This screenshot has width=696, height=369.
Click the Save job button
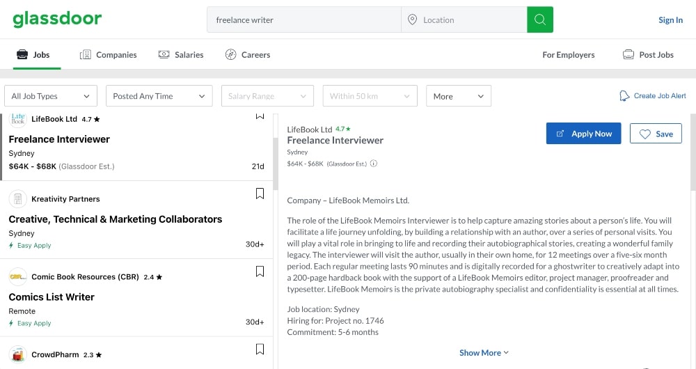pyautogui.click(x=656, y=134)
